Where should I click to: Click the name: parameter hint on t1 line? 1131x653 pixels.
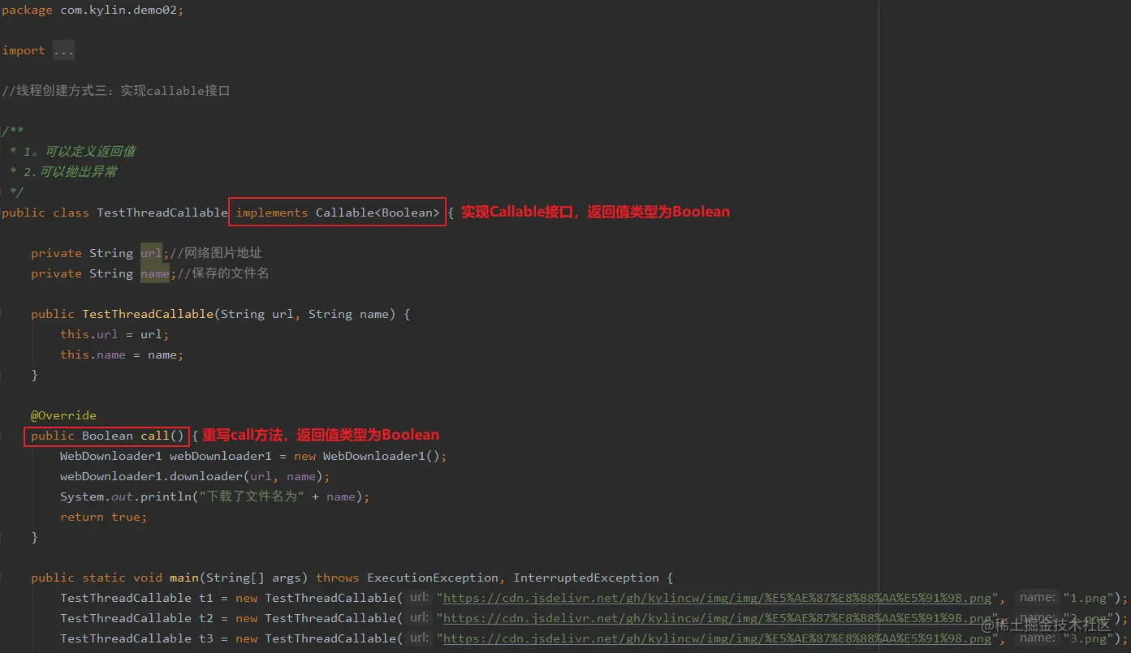(1038, 598)
